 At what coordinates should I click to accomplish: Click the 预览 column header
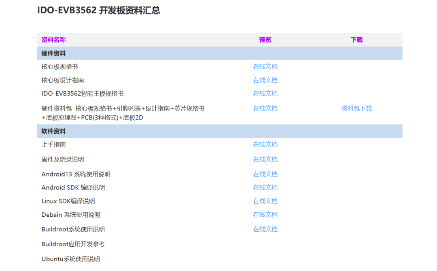tap(265, 40)
